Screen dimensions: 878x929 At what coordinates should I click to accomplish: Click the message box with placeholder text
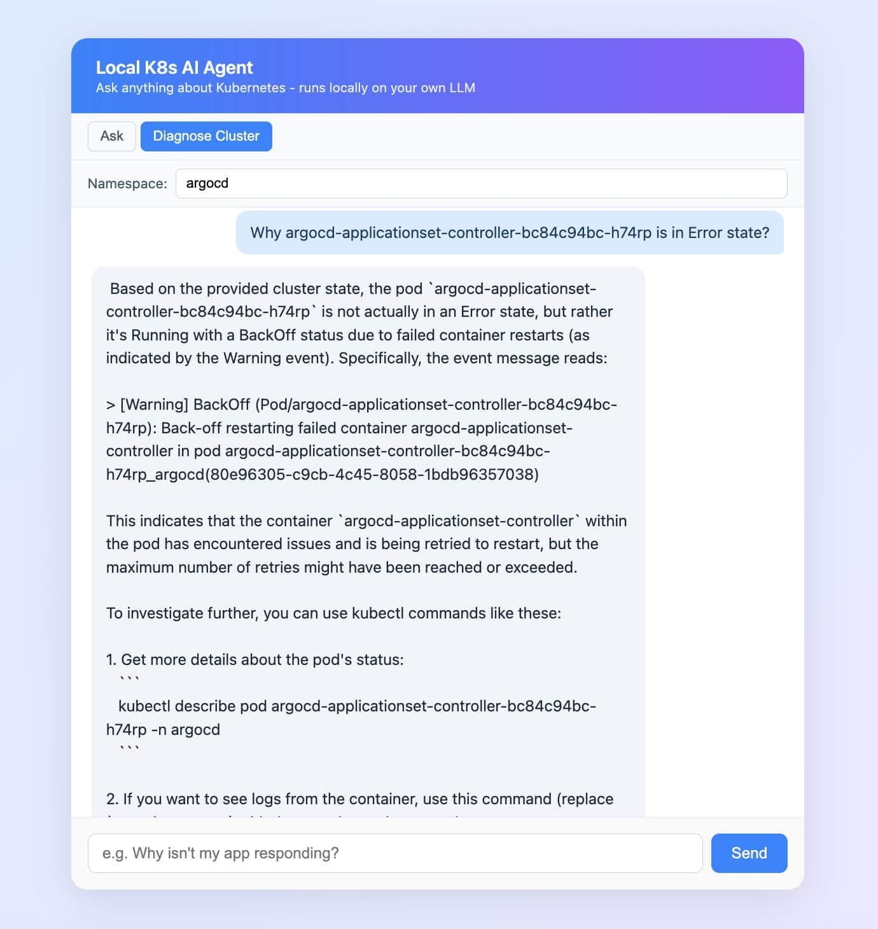click(395, 853)
